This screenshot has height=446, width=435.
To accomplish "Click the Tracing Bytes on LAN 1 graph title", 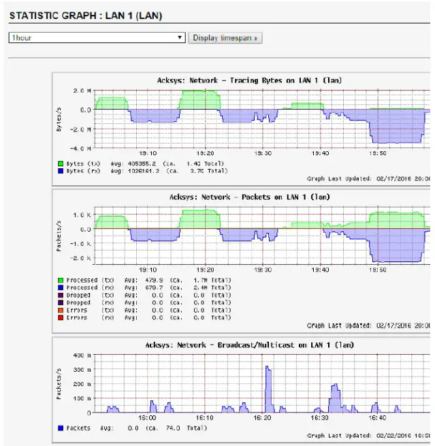I will click(249, 80).
